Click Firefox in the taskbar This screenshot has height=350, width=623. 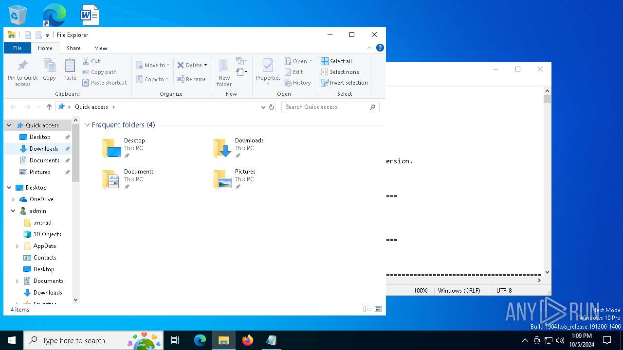(248, 340)
